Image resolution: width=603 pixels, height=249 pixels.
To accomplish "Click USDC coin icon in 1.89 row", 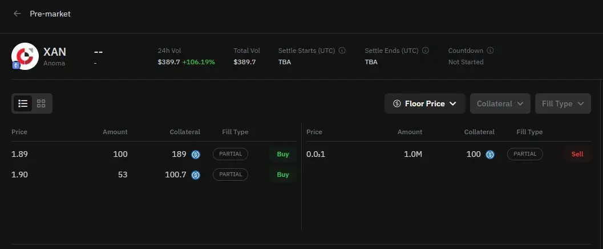I will click(x=196, y=155).
